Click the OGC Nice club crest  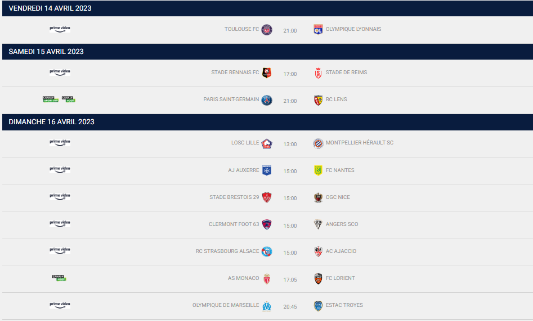click(318, 197)
